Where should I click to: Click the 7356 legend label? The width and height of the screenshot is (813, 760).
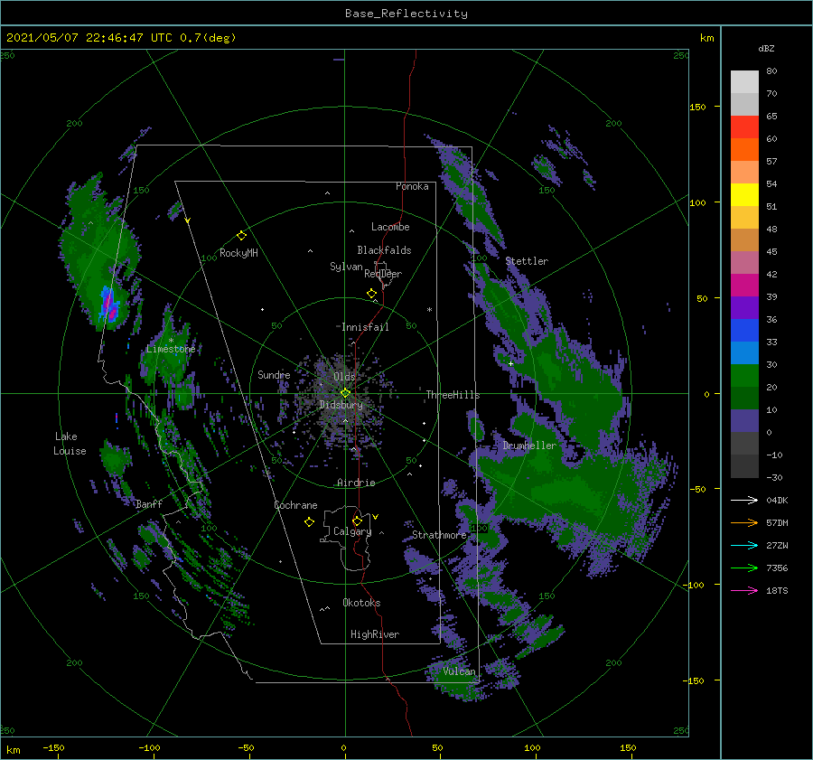[777, 568]
